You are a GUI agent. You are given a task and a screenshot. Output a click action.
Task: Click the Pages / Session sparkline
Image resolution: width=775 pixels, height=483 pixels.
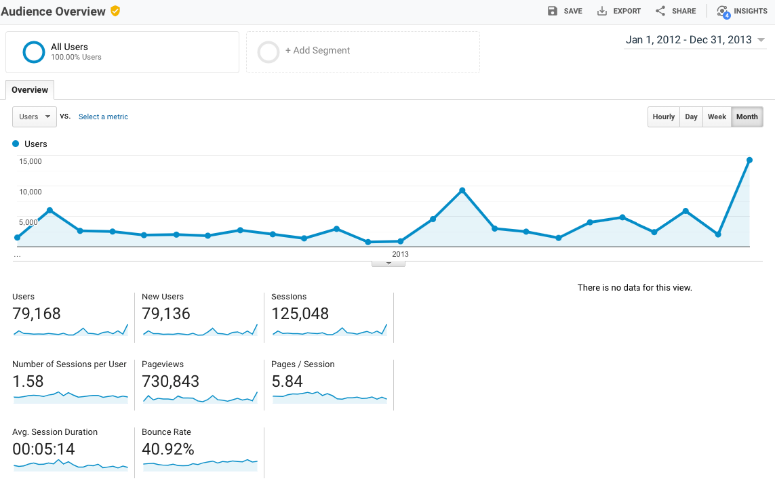[x=330, y=398]
